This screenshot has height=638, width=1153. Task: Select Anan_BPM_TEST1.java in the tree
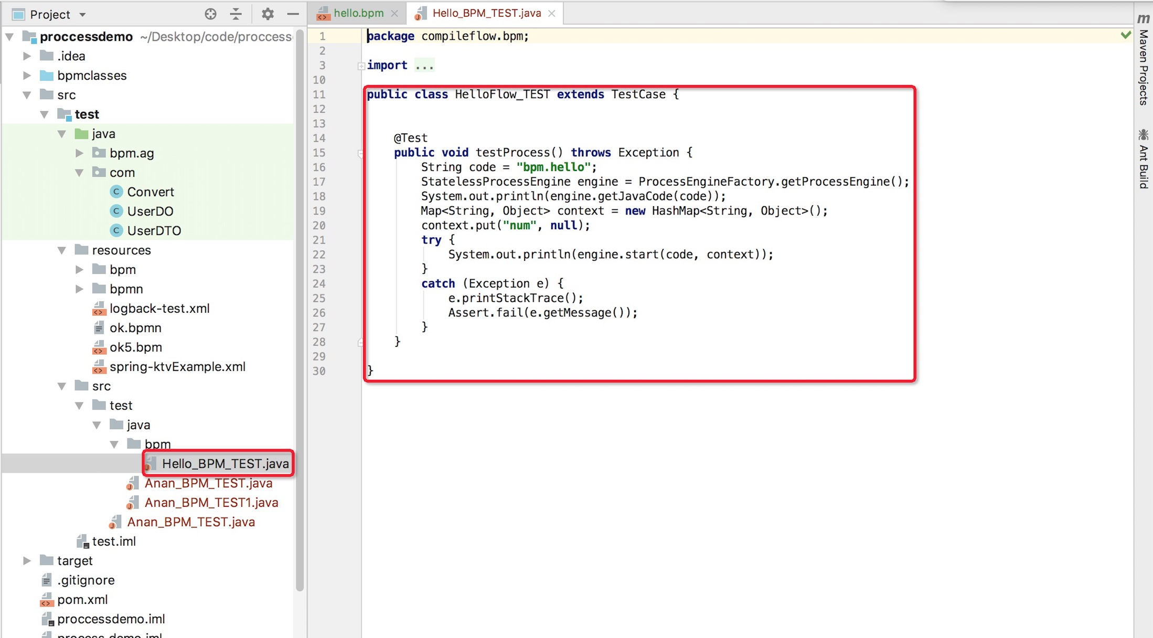pyautogui.click(x=211, y=503)
